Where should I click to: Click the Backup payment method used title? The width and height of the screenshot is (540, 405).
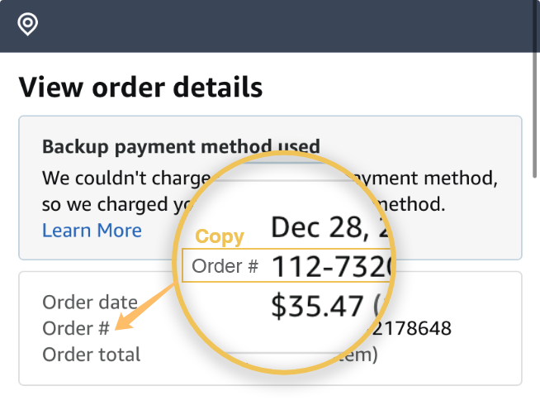[181, 148]
